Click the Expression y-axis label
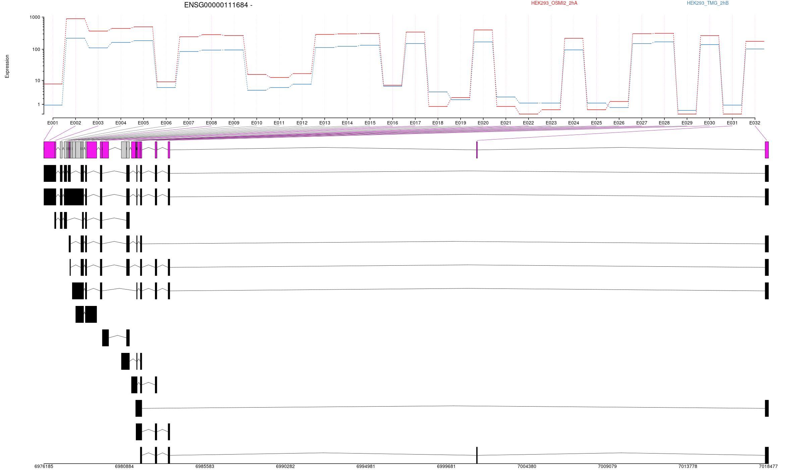Viewport: 805px width, 473px height. (7, 66)
